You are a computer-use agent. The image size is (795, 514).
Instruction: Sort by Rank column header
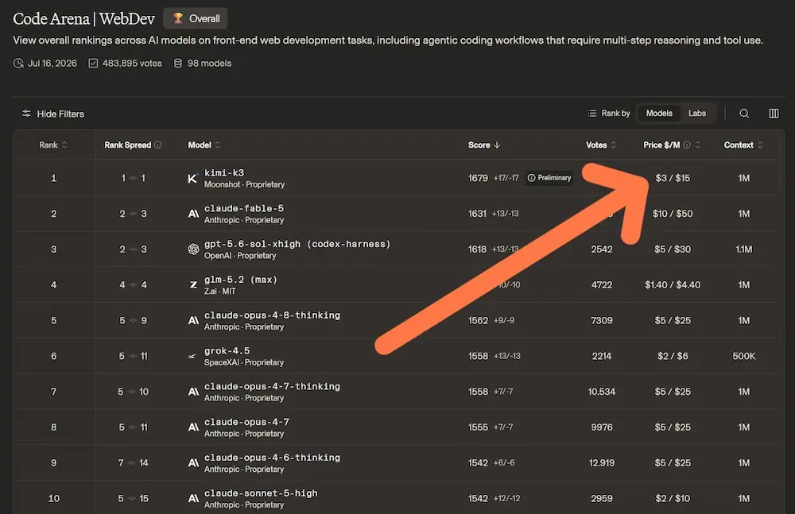coord(52,145)
